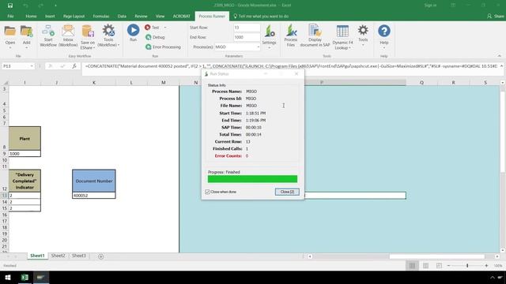Add a new sheet with plus icon

click(x=100, y=256)
